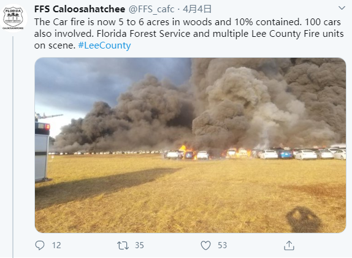
Task: Click the retweet count 35
Action: tap(139, 245)
